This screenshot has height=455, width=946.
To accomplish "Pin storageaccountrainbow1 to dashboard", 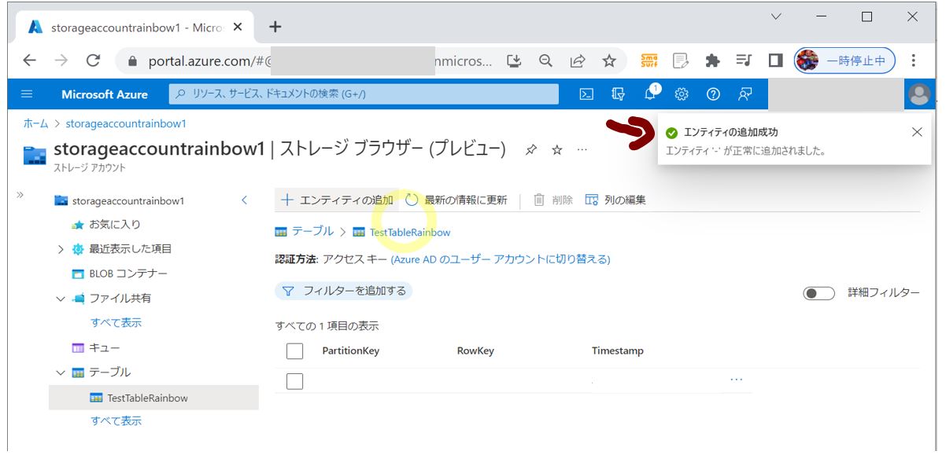I will 531,149.
